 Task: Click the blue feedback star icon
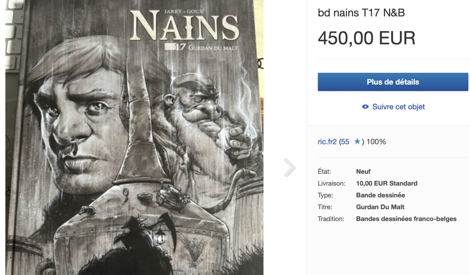tap(357, 141)
